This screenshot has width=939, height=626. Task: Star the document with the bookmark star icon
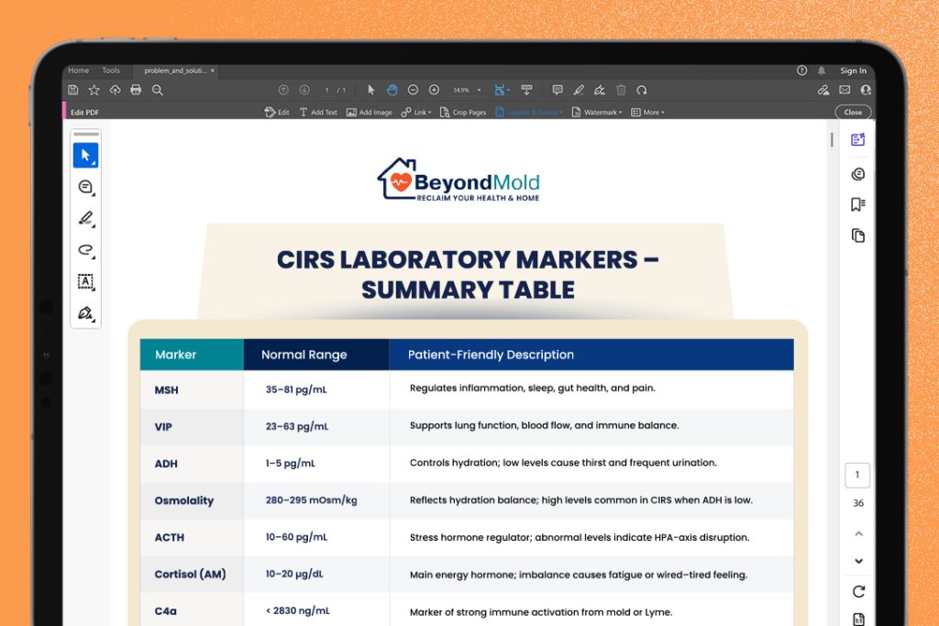tap(94, 90)
